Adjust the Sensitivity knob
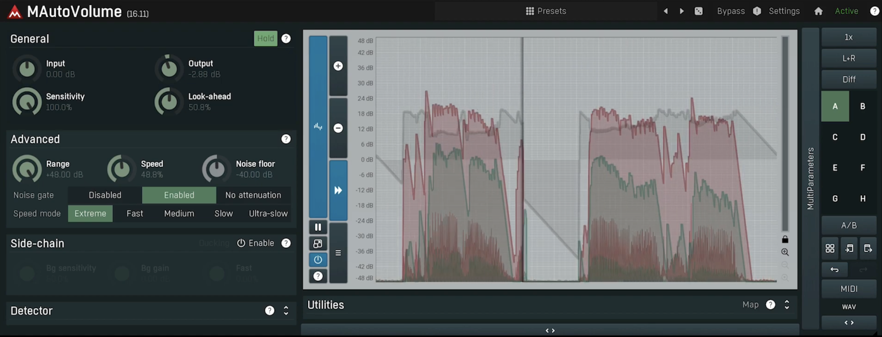 (27, 101)
